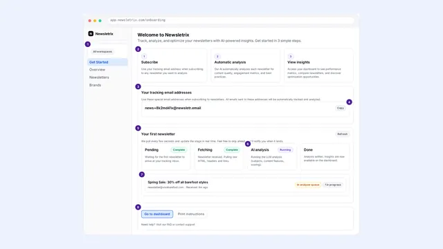The width and height of the screenshot is (443, 249).
Task: Click the Complete badge next to Pending
Action: [179, 150]
